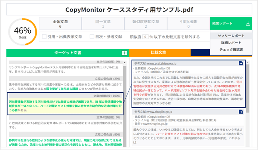
Task: Enable 引用・出典表示文章 checkbox
Action: coord(45,37)
